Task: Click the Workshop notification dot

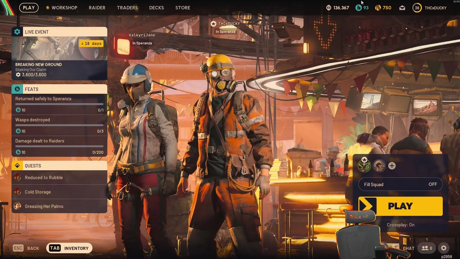Action: click(47, 8)
